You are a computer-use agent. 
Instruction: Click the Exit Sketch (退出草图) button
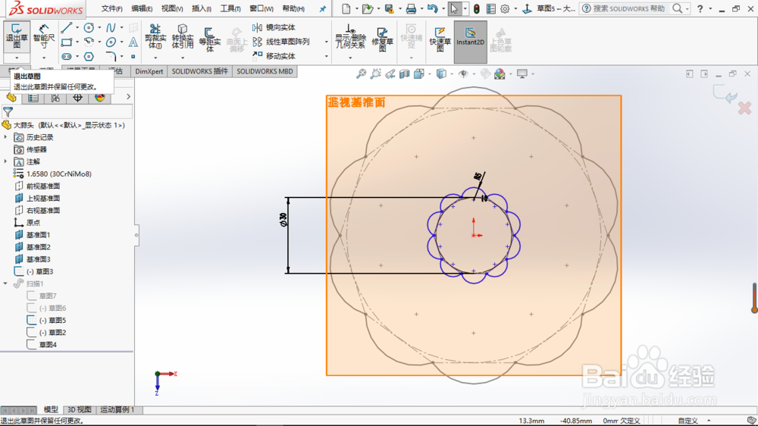pos(17,36)
